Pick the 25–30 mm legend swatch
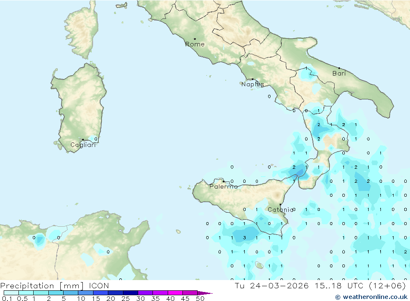This screenshot has height=301, width=410. 130,293
